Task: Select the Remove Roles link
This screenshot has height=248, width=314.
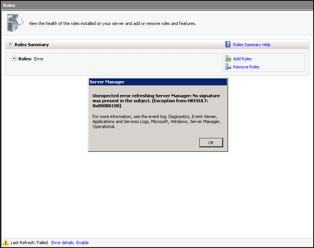Action: (x=246, y=67)
